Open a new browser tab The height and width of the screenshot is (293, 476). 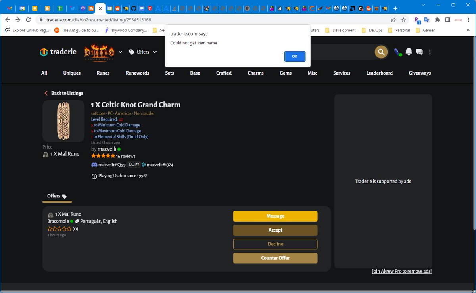(x=395, y=8)
